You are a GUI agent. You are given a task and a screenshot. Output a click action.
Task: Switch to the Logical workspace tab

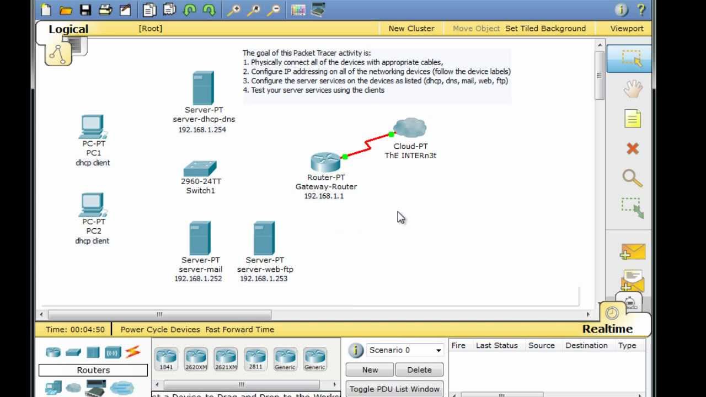[68, 29]
